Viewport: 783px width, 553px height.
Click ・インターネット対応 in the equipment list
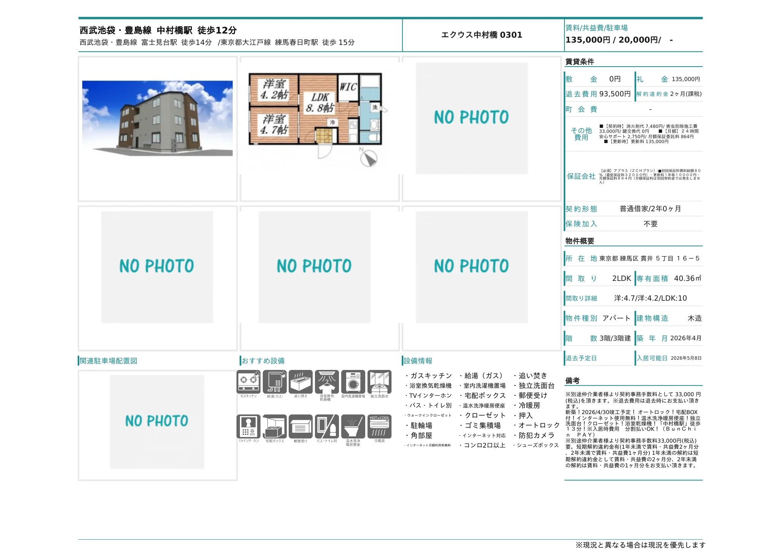point(482,435)
